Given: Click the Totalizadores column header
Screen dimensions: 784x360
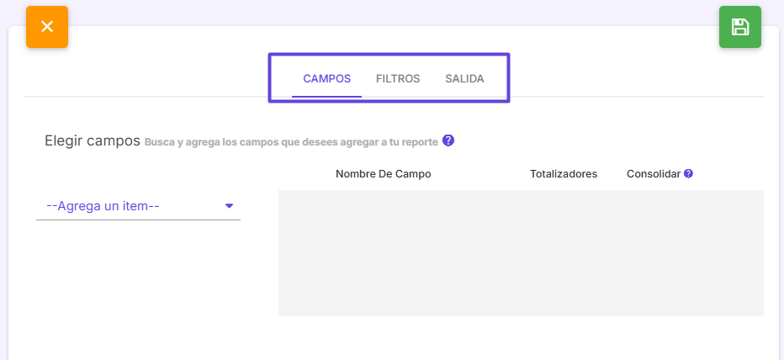Looking at the screenshot, I should [564, 174].
